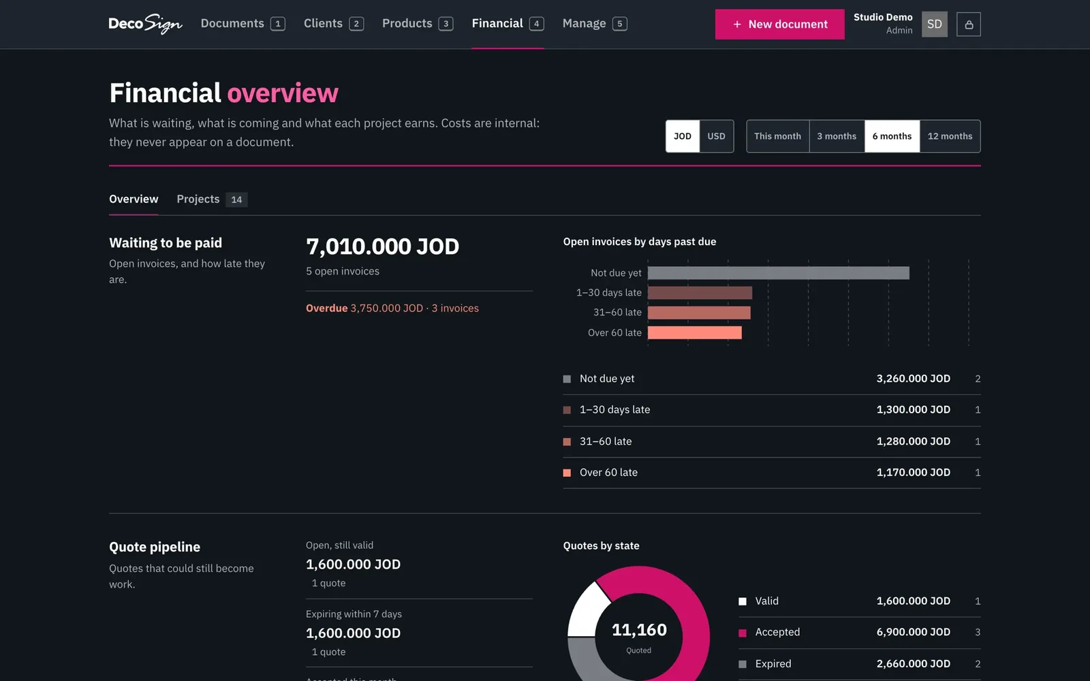
Task: Click the Overdue invoices summary link
Action: pyautogui.click(x=392, y=308)
